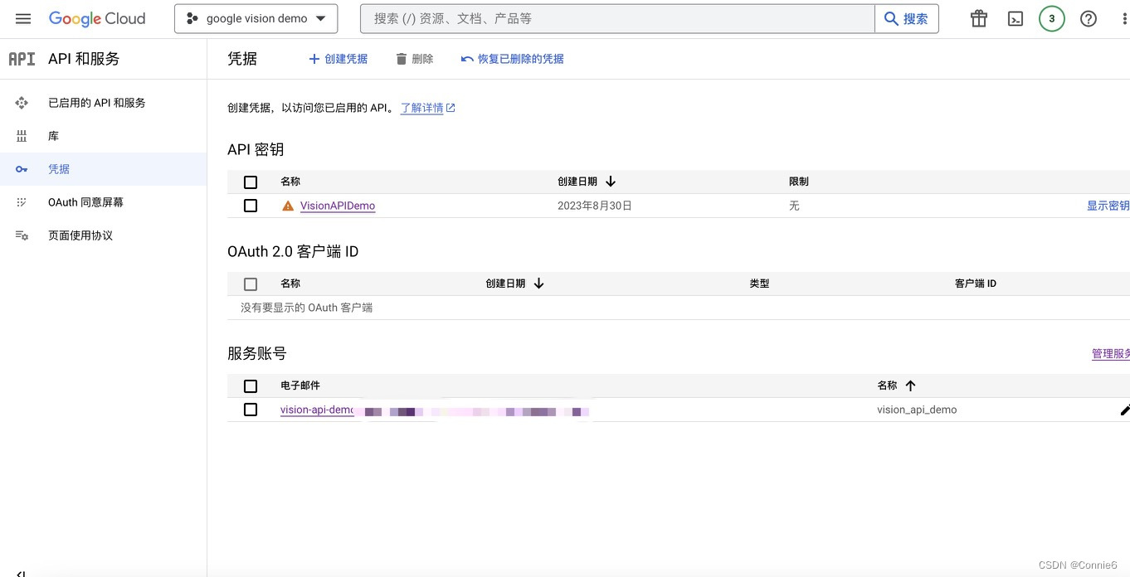
Task: Open OAuth 同意屏幕 page
Action: tap(85, 202)
